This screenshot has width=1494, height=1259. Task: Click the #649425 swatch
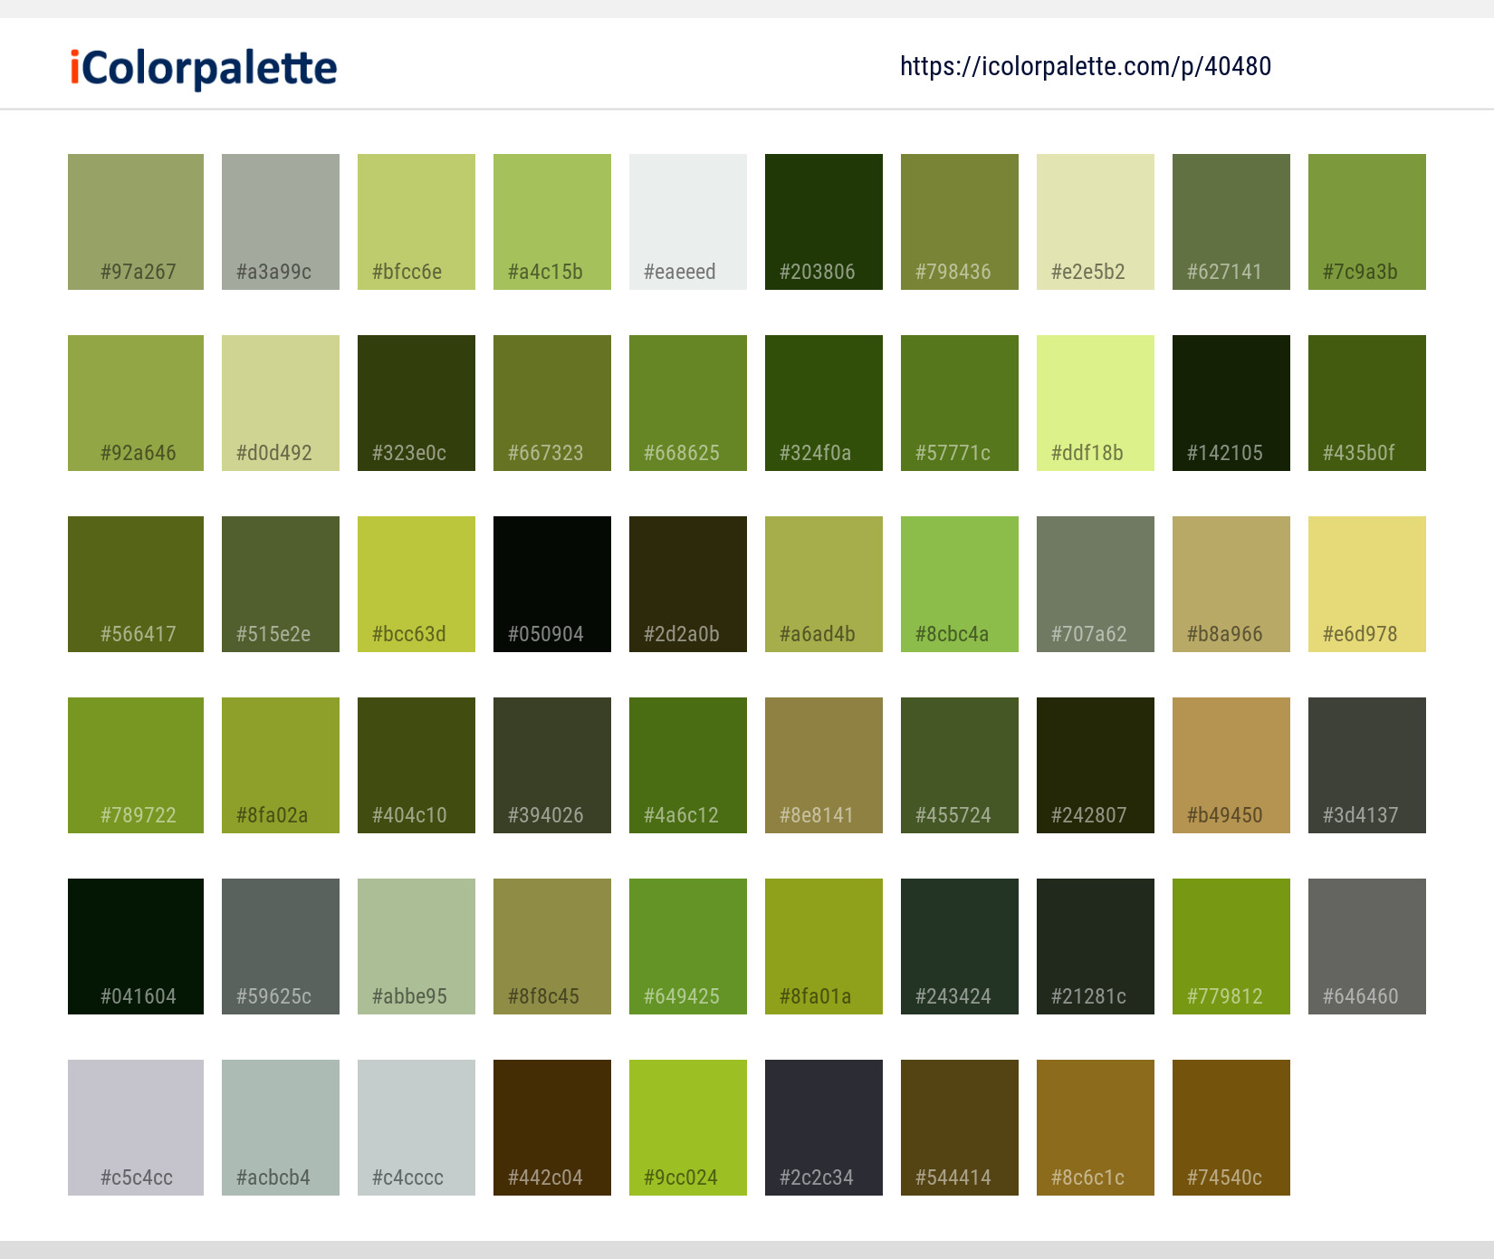[688, 947]
